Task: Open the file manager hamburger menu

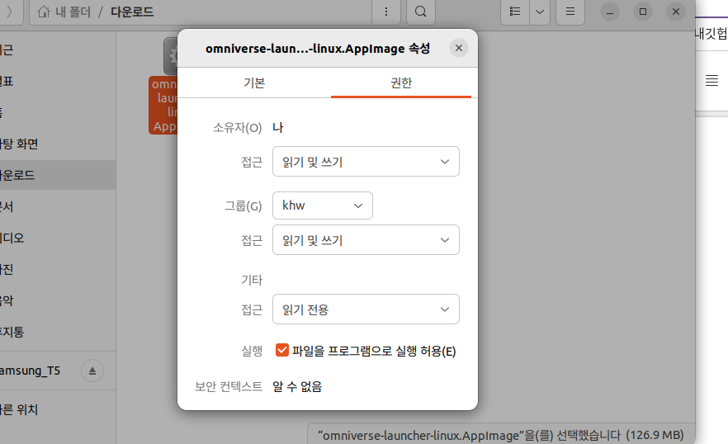Action: pyautogui.click(x=570, y=12)
